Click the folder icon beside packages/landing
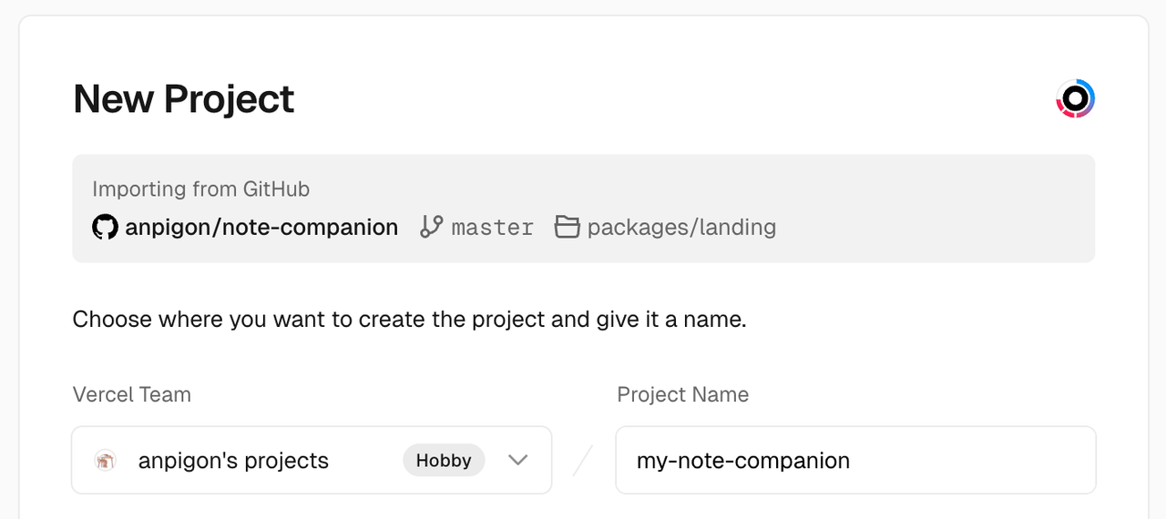The width and height of the screenshot is (1166, 519). (567, 227)
